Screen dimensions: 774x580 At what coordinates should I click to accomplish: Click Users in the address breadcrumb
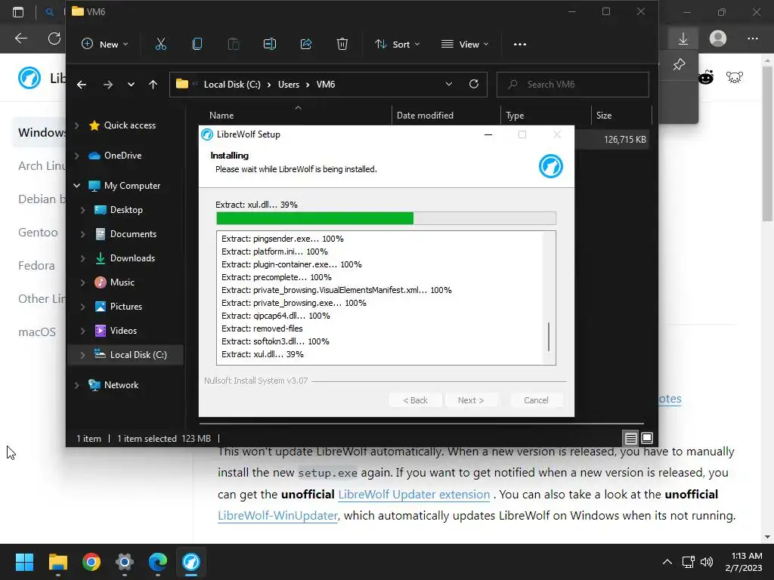click(289, 85)
